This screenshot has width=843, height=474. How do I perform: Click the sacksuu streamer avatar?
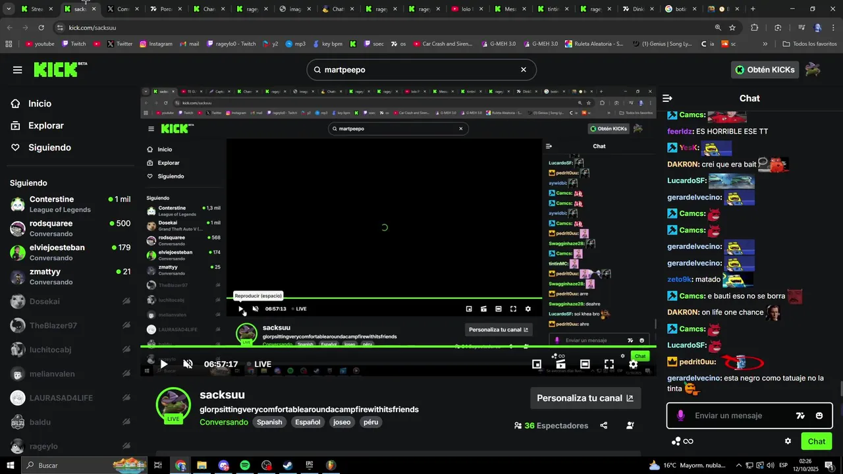click(x=173, y=404)
